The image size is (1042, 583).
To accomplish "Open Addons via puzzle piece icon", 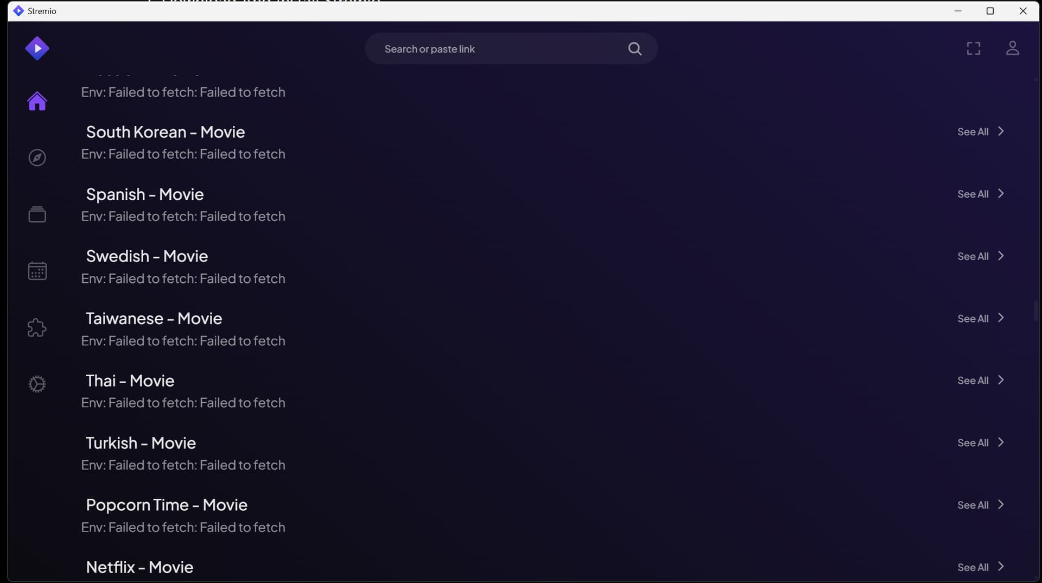I will point(37,327).
